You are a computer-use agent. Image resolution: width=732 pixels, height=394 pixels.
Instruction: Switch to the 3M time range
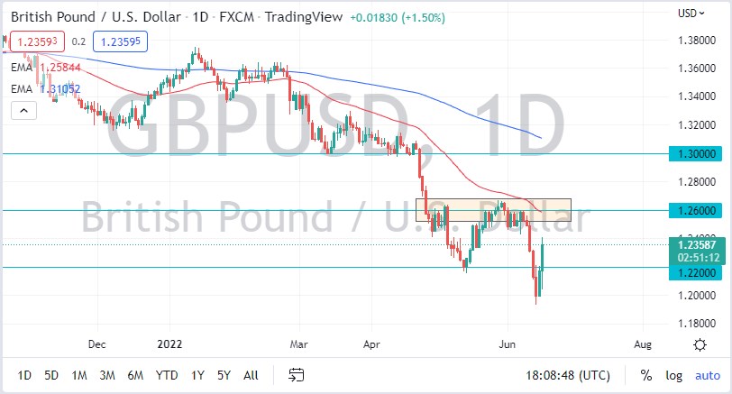(x=107, y=375)
